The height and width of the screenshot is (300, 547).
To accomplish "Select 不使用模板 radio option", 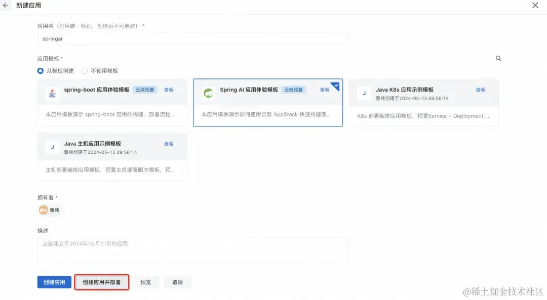I will point(85,71).
